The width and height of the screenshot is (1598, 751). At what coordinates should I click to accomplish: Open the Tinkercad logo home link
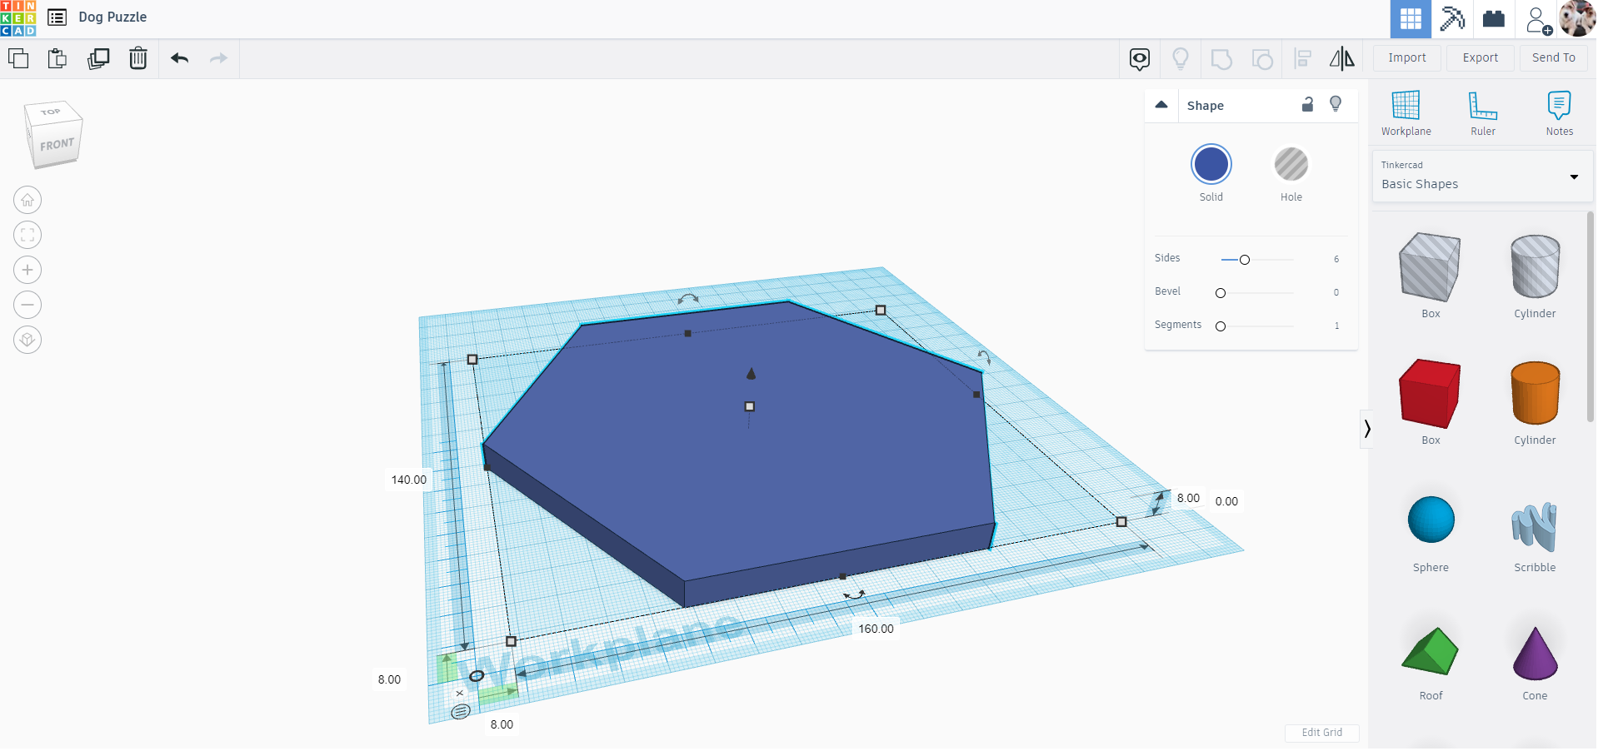coord(18,18)
